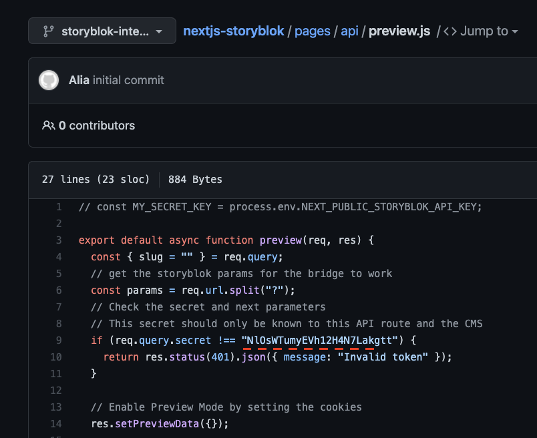537x438 pixels.
Task: Click the "Invalid token" string on line 10
Action: point(383,357)
